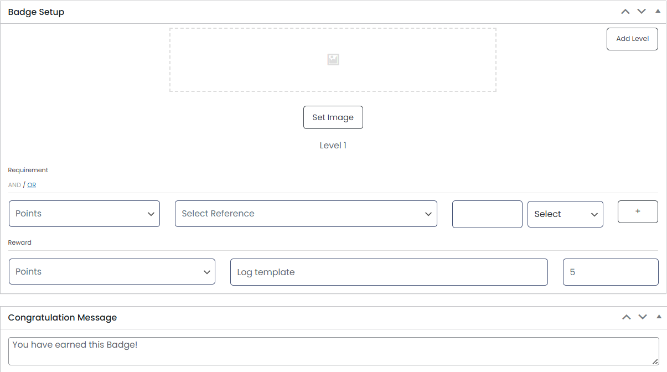This screenshot has width=667, height=372.
Task: Open the requirement Select dropdown
Action: pos(565,214)
